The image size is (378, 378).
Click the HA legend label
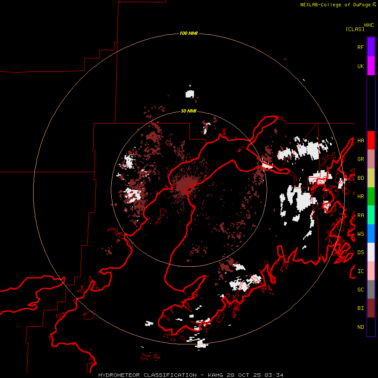[x=360, y=140]
